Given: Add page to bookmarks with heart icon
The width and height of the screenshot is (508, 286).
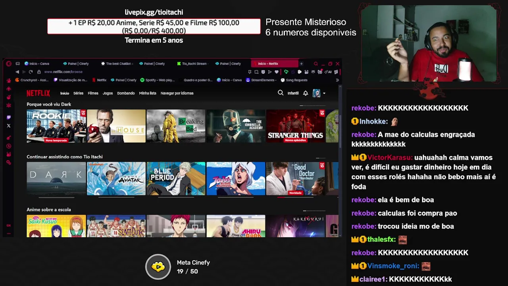Looking at the screenshot, I should click(276, 72).
